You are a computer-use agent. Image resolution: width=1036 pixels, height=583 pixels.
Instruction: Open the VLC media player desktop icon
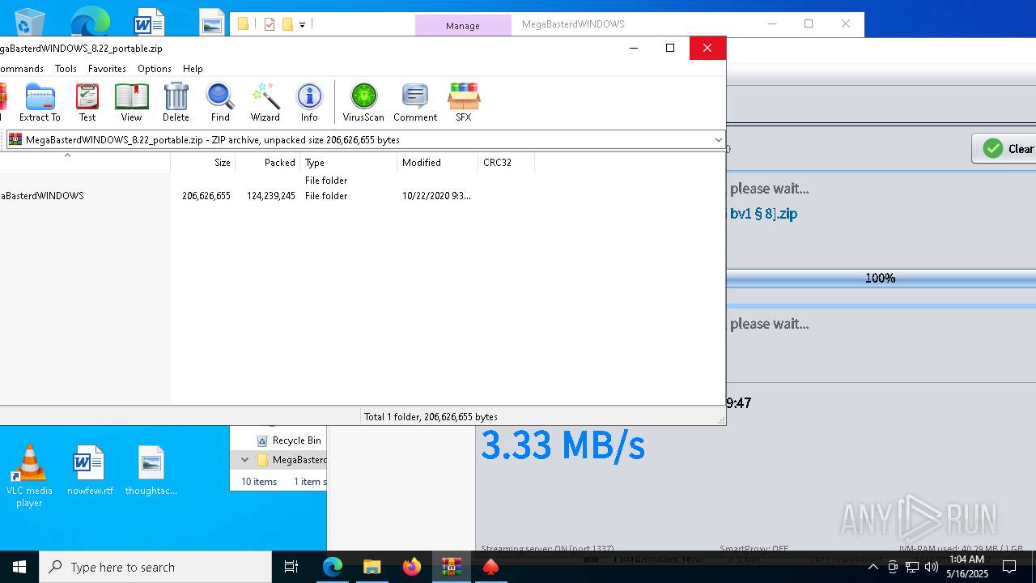click(29, 476)
